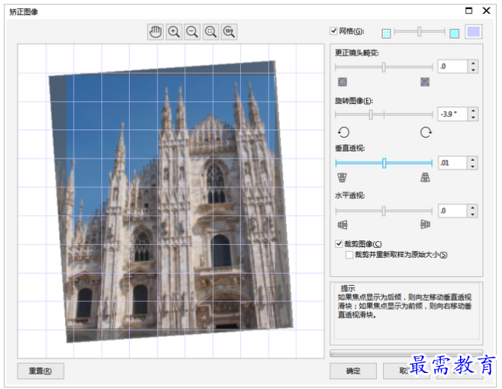Image resolution: width=502 pixels, height=389 pixels.
Task: Click vertical perspective tilt-forward icon
Action: click(425, 178)
